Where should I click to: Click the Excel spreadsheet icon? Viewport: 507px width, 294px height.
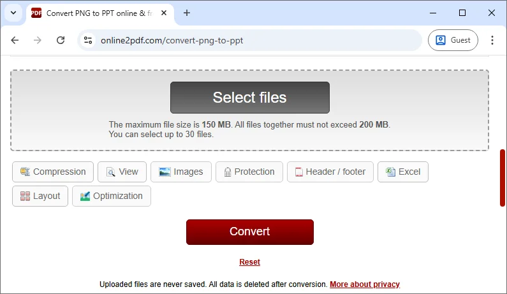click(x=390, y=172)
